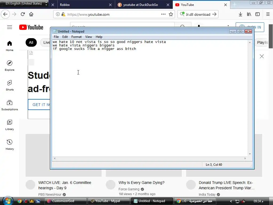Click the taskbar clock showing 09:34
Screen dimensions: 273x205
point(258,201)
